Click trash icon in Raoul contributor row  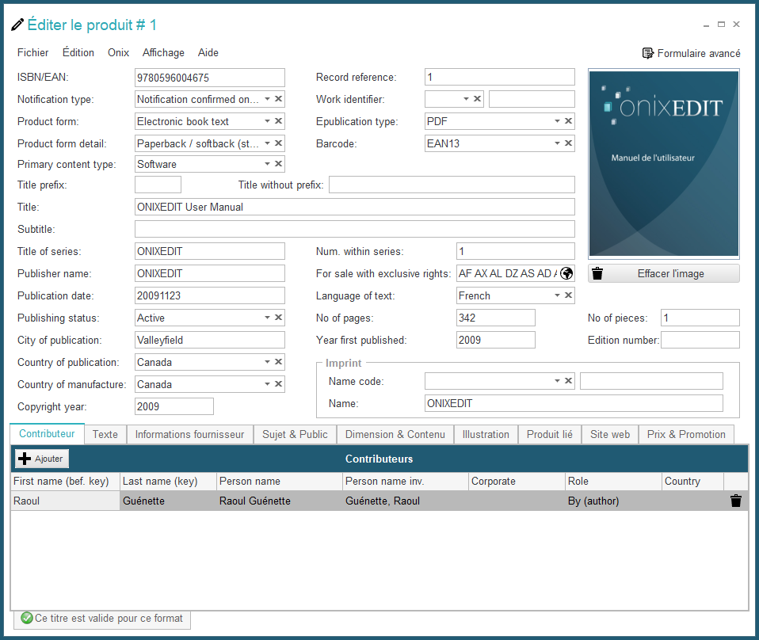point(736,501)
